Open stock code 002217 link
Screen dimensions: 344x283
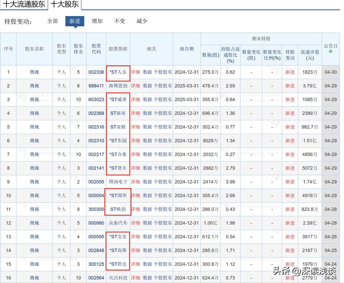96,154
